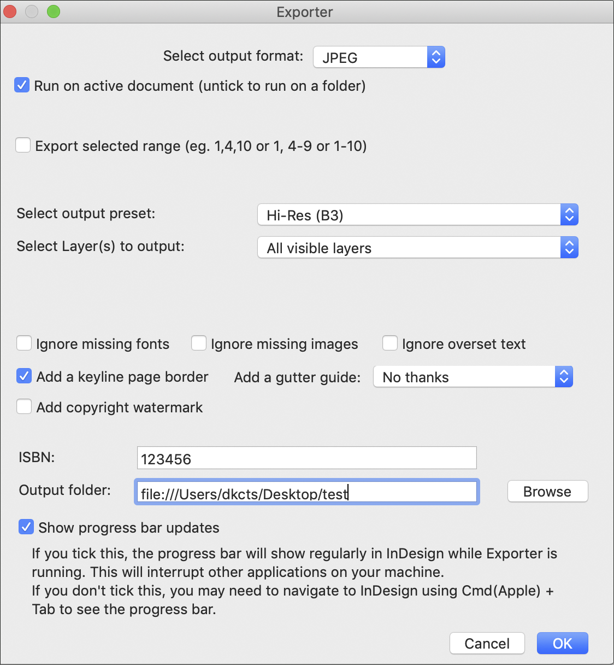Disable Add a keyline page border

[x=24, y=376]
